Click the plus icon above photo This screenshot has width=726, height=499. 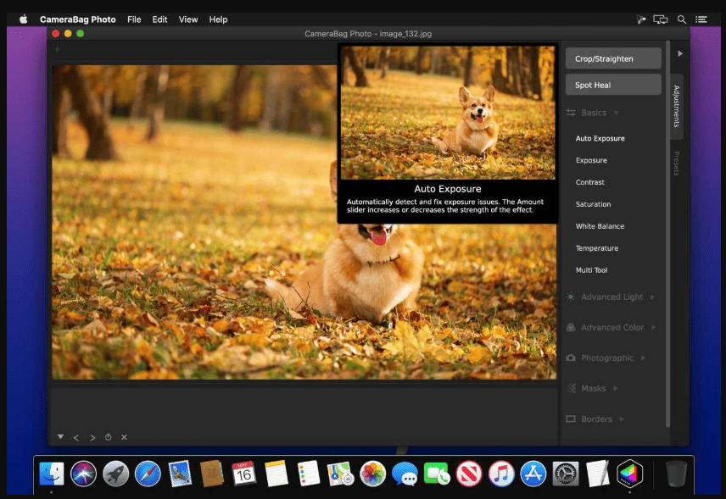[x=57, y=49]
